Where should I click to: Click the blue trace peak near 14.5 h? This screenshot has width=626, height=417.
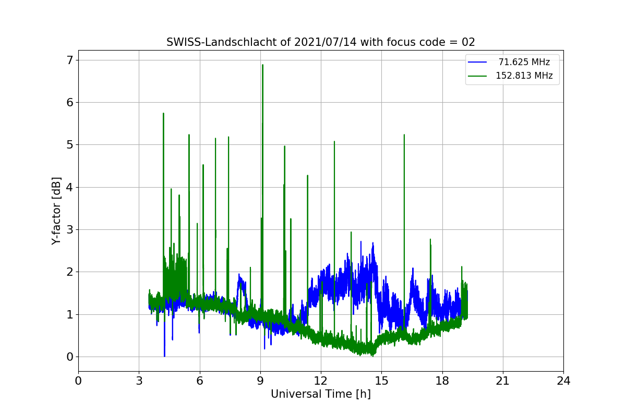pos(372,243)
